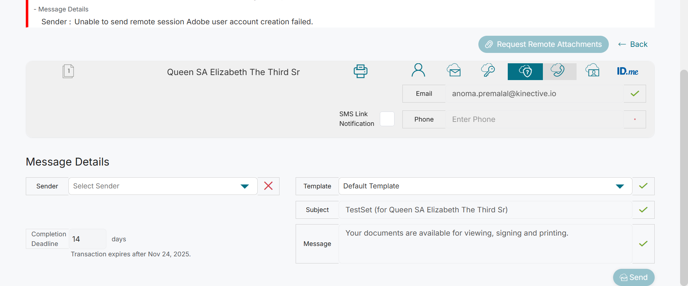This screenshot has height=286, width=688.
Task: Click the red X beside Sender
Action: point(268,186)
